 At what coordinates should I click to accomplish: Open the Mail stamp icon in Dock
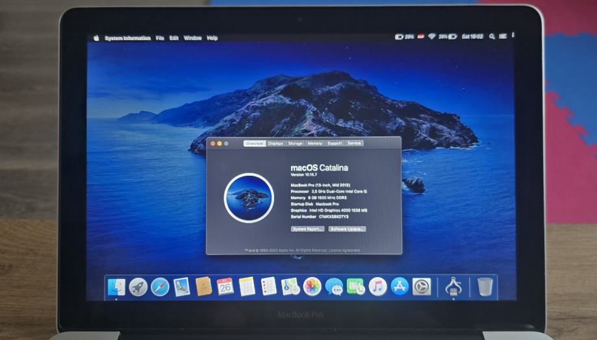(x=182, y=287)
